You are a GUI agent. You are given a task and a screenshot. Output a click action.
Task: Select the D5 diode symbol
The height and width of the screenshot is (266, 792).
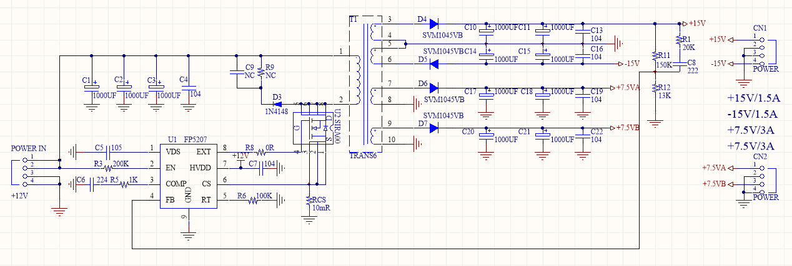click(434, 64)
